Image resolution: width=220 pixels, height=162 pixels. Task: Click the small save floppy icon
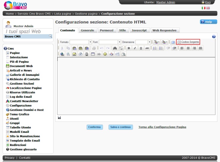(59, 118)
